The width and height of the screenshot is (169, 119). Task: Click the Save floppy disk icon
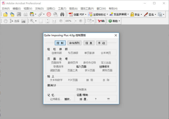[x=19, y=14]
